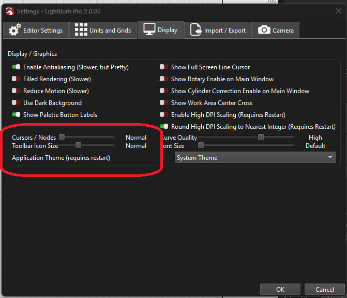Image resolution: width=347 pixels, height=298 pixels.
Task: Turn on Filled Rendering
Action: 17,79
